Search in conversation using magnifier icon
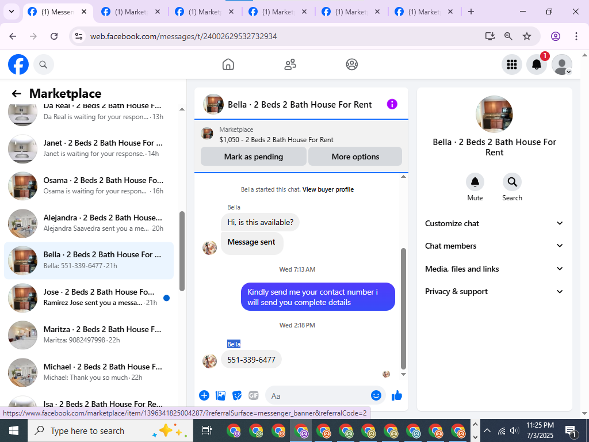Screen dimensions: 589x442 (x=512, y=182)
